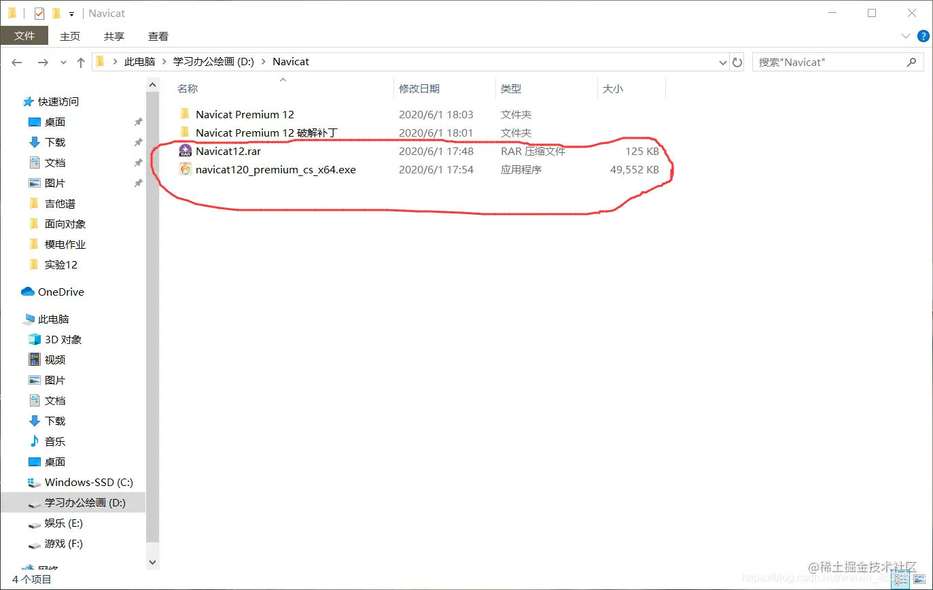The height and width of the screenshot is (590, 933).
Task: Open pinned 图片 under 快速访问
Action: 55,183
